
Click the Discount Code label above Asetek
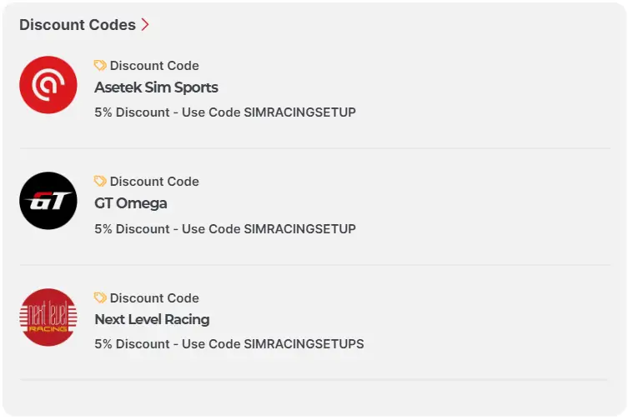(x=154, y=66)
